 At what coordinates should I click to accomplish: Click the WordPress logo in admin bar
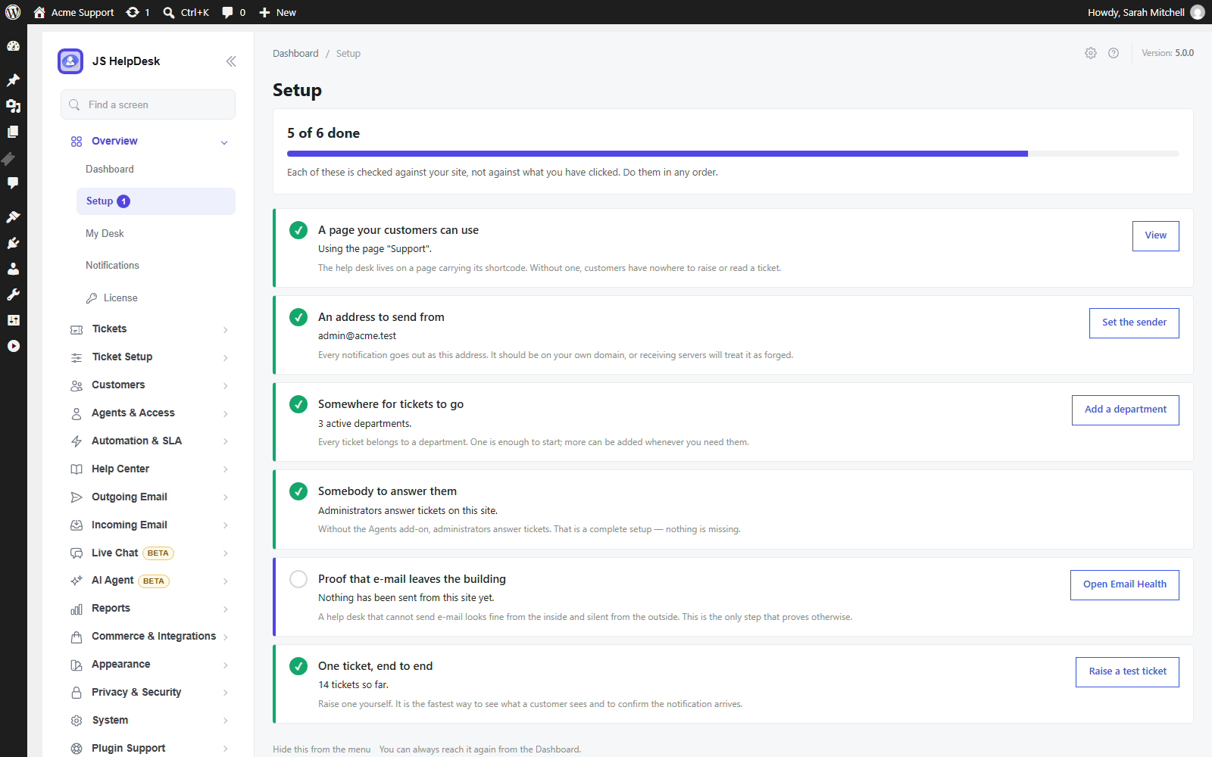(13, 12)
